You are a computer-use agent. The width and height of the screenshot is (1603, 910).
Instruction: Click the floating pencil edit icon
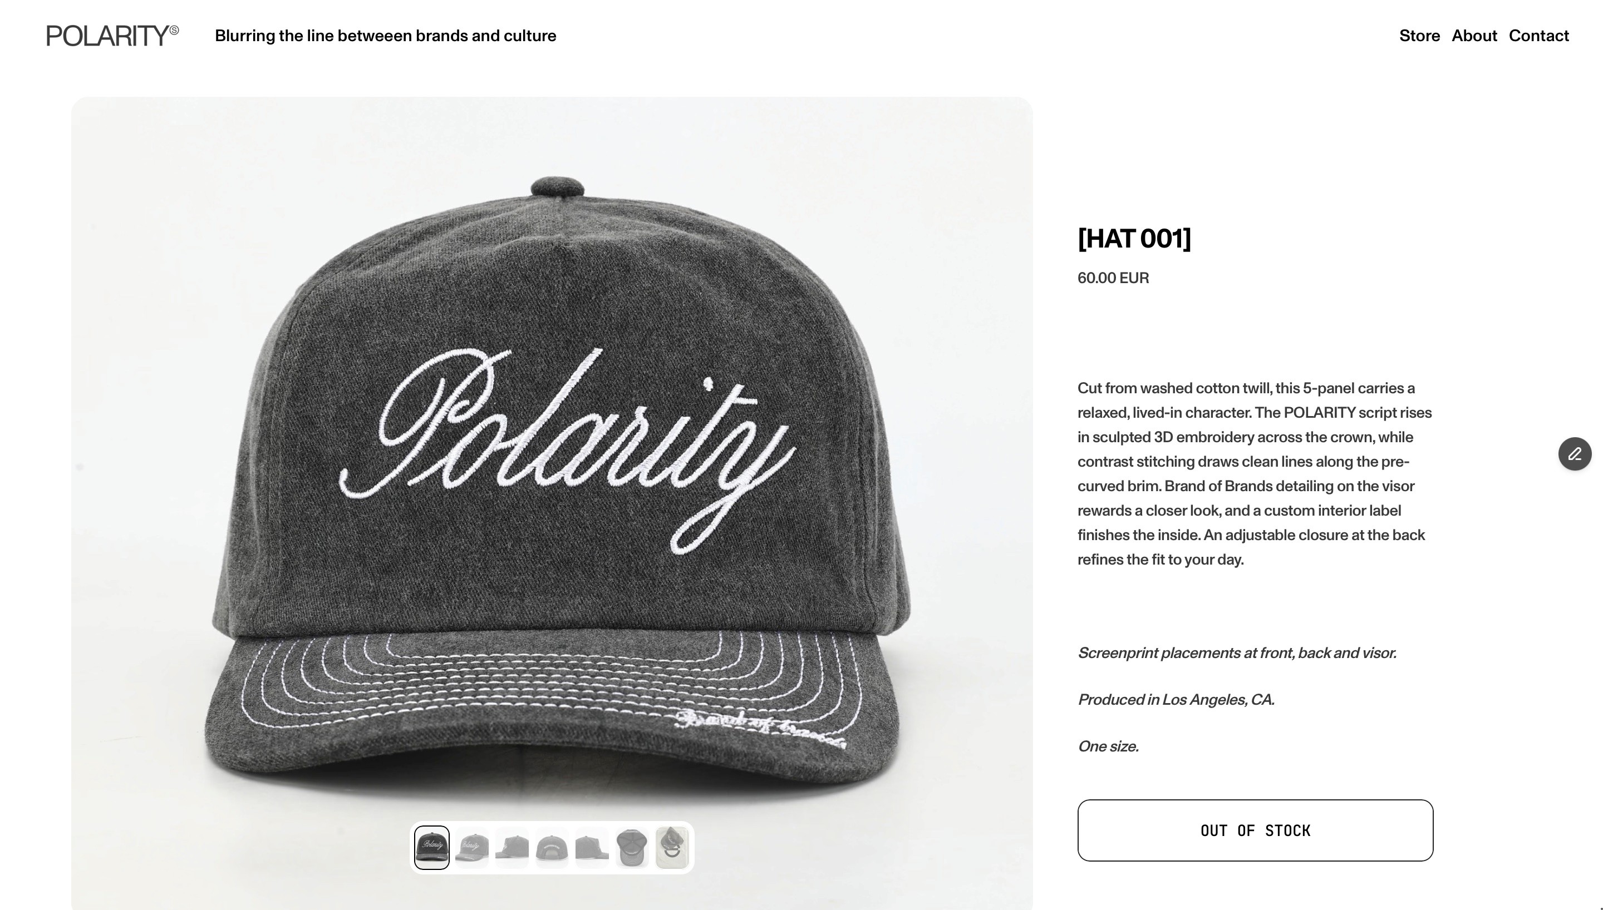pyautogui.click(x=1574, y=454)
